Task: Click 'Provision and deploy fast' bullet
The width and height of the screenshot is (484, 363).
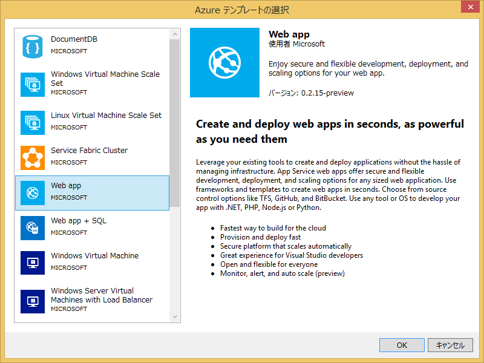Action: coord(260,237)
